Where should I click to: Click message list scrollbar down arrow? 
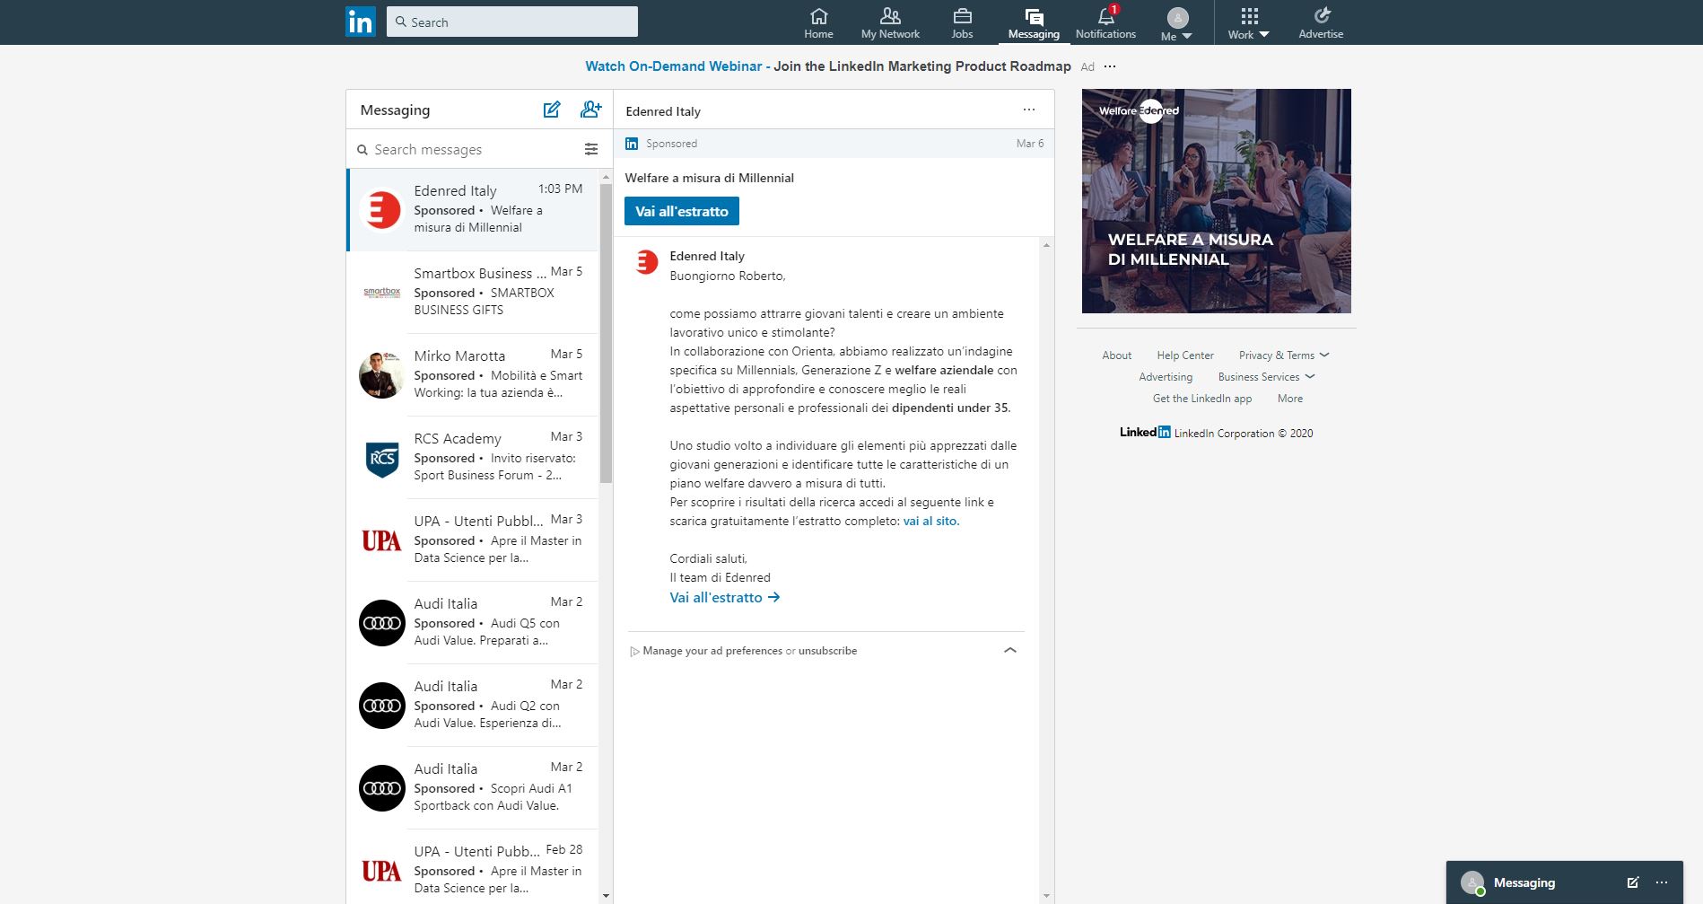[x=606, y=896]
